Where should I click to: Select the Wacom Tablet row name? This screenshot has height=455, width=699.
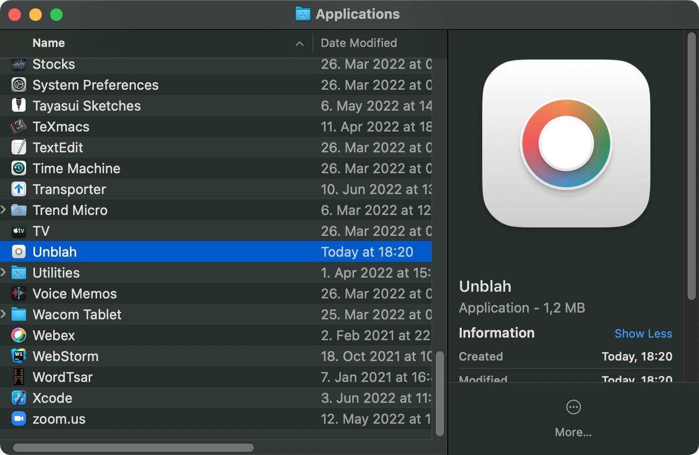point(77,315)
